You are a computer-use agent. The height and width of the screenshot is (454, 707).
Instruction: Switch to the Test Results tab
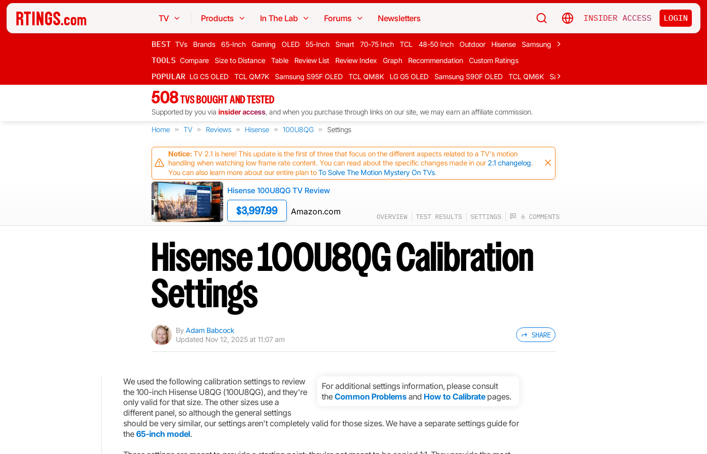point(438,217)
